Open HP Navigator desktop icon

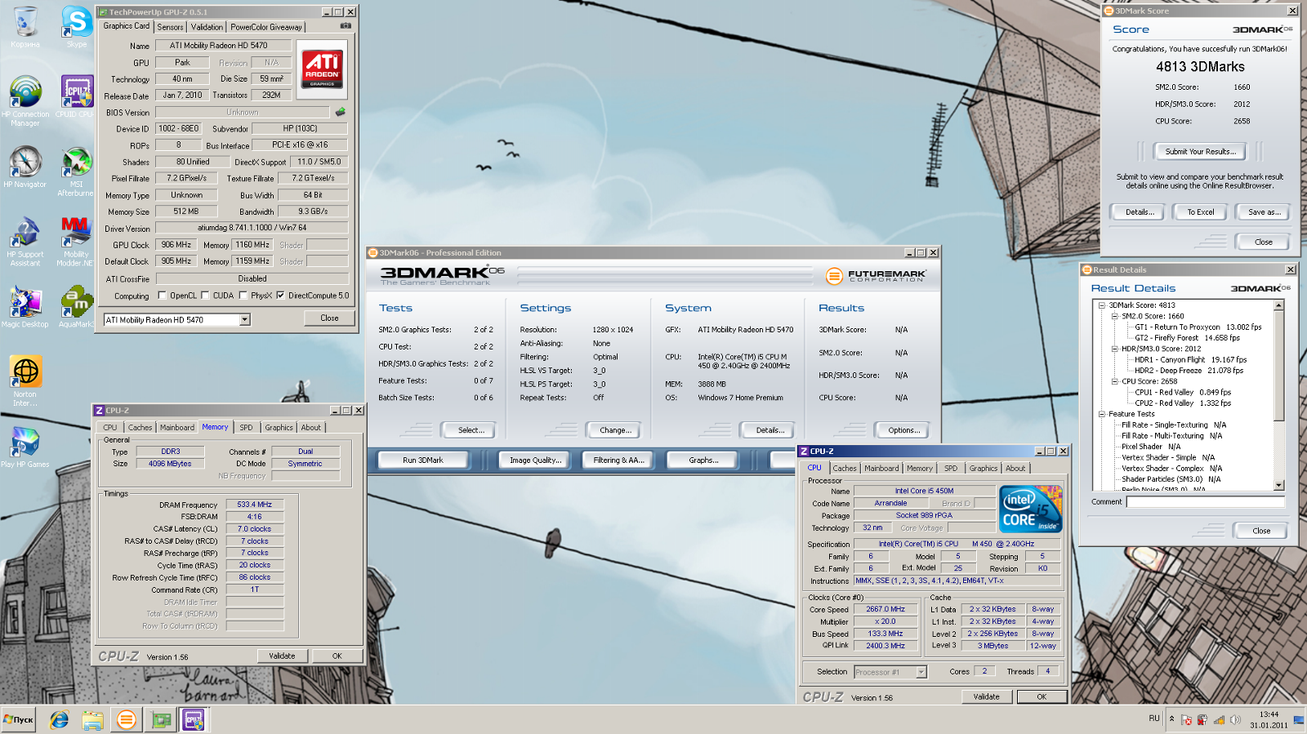pyautogui.click(x=25, y=167)
